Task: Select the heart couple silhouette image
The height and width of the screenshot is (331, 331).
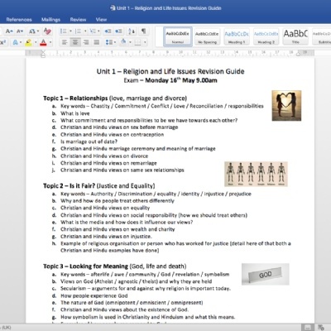Action: tap(286, 106)
